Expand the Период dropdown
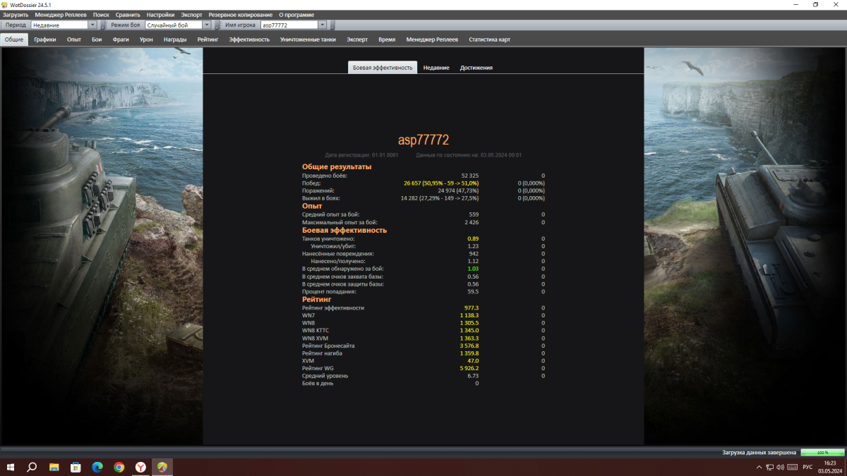847x476 pixels. pos(92,25)
